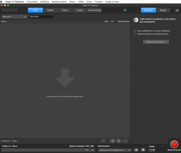Sort by the Nome column header
Viewport: 181px width, 153px height.
pos(4,22)
